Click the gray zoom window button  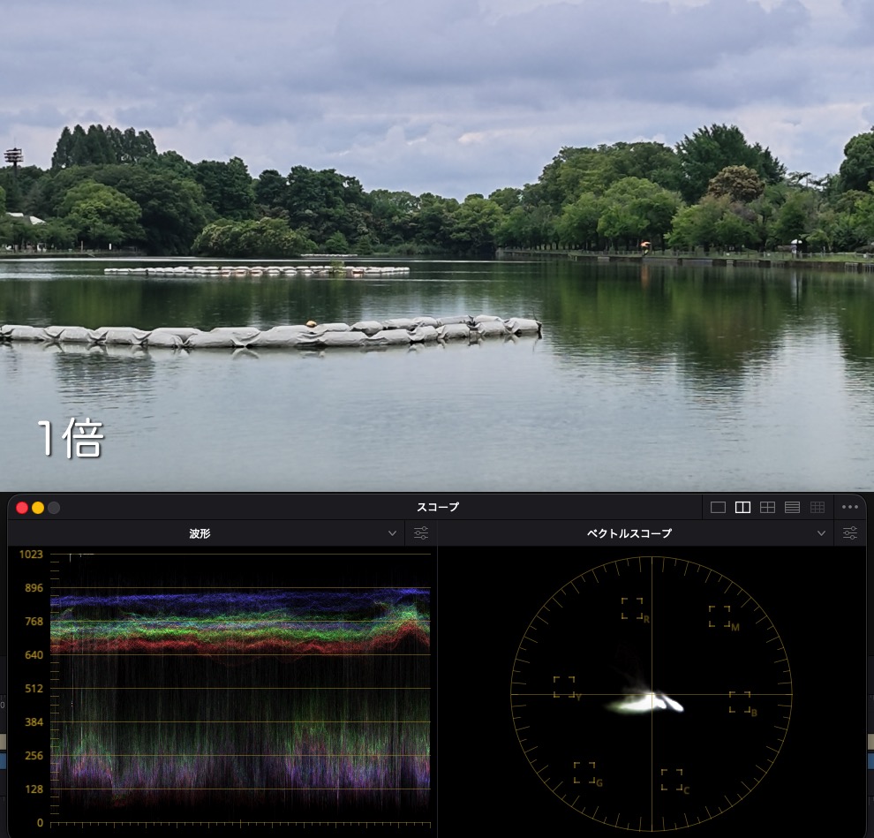tap(54, 508)
